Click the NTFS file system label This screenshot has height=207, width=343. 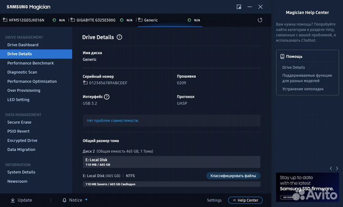[x=130, y=176]
